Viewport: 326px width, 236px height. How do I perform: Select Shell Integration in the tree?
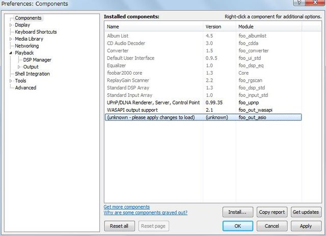tap(32, 74)
